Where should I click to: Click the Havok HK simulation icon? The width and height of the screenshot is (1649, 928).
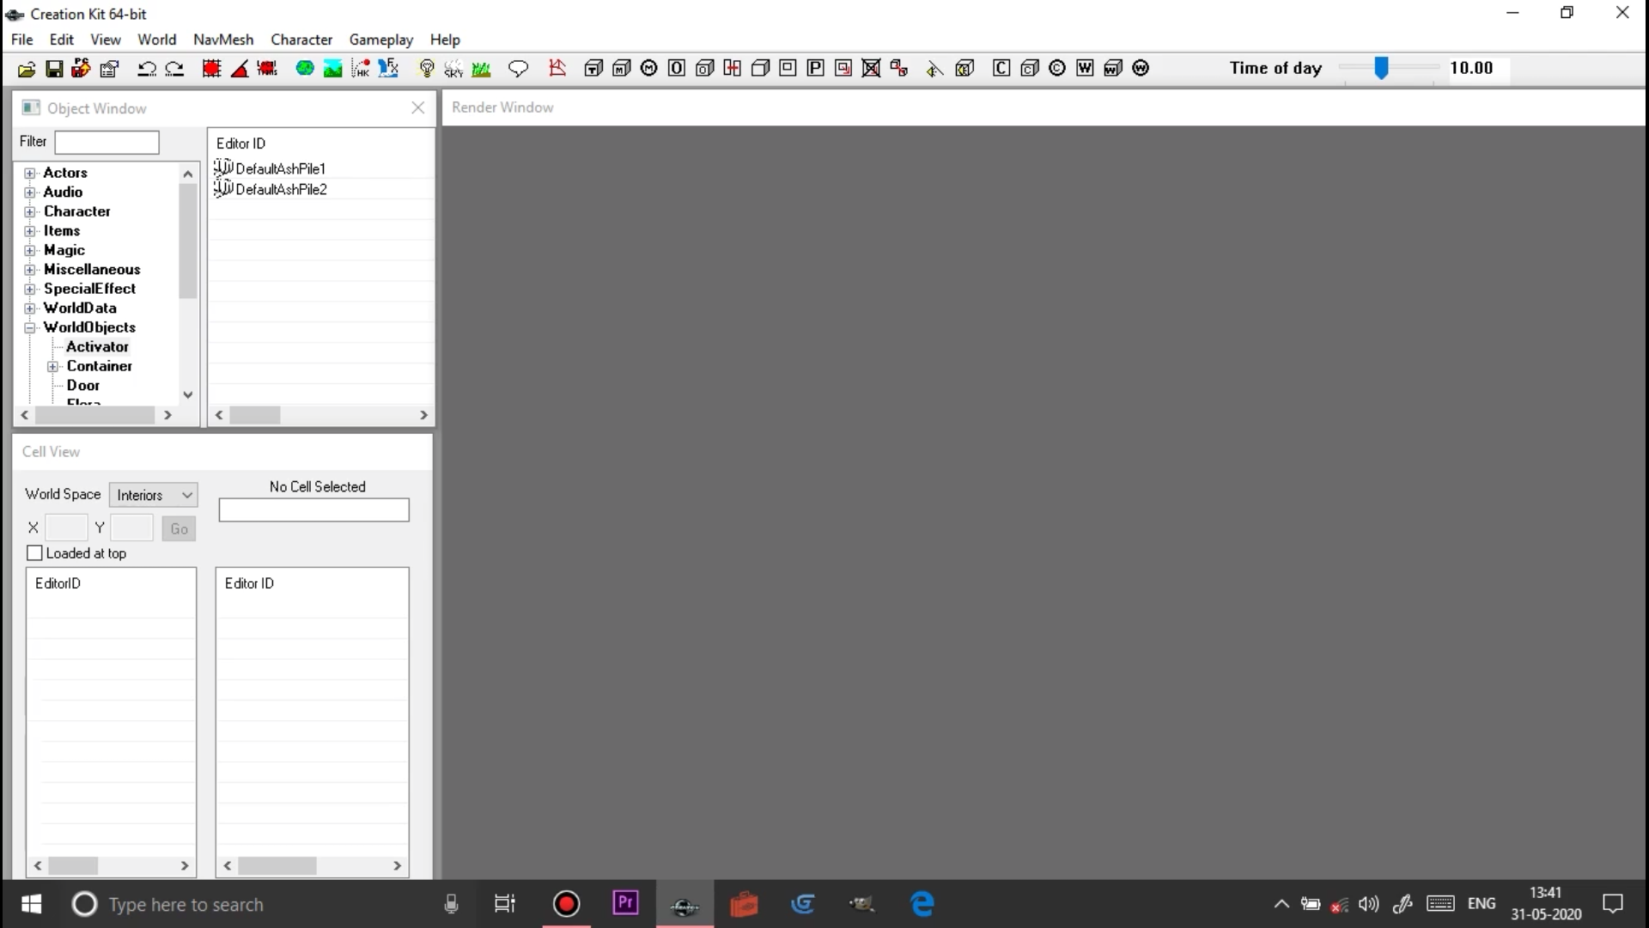[361, 69]
